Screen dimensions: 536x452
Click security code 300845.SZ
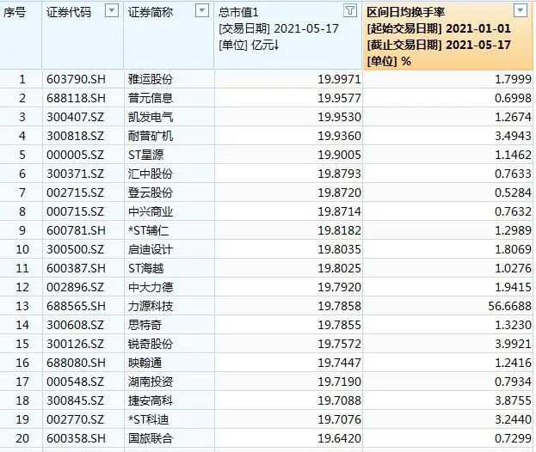click(x=75, y=400)
